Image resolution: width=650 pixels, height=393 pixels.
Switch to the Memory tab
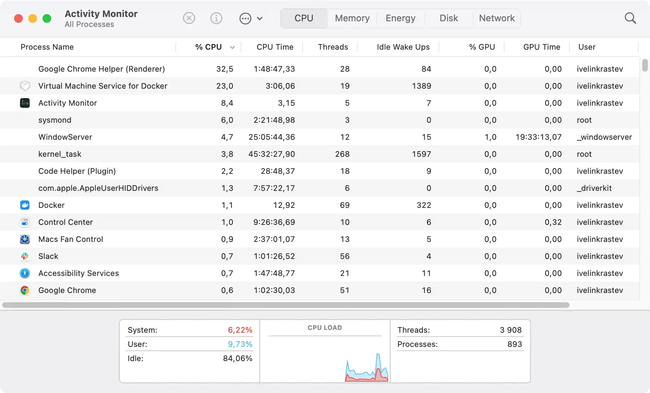(x=352, y=18)
